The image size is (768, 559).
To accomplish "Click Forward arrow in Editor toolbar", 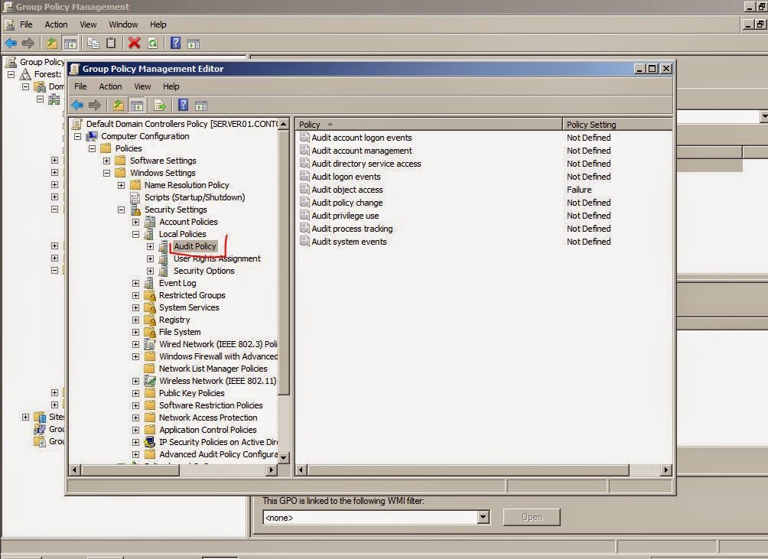I will click(95, 105).
